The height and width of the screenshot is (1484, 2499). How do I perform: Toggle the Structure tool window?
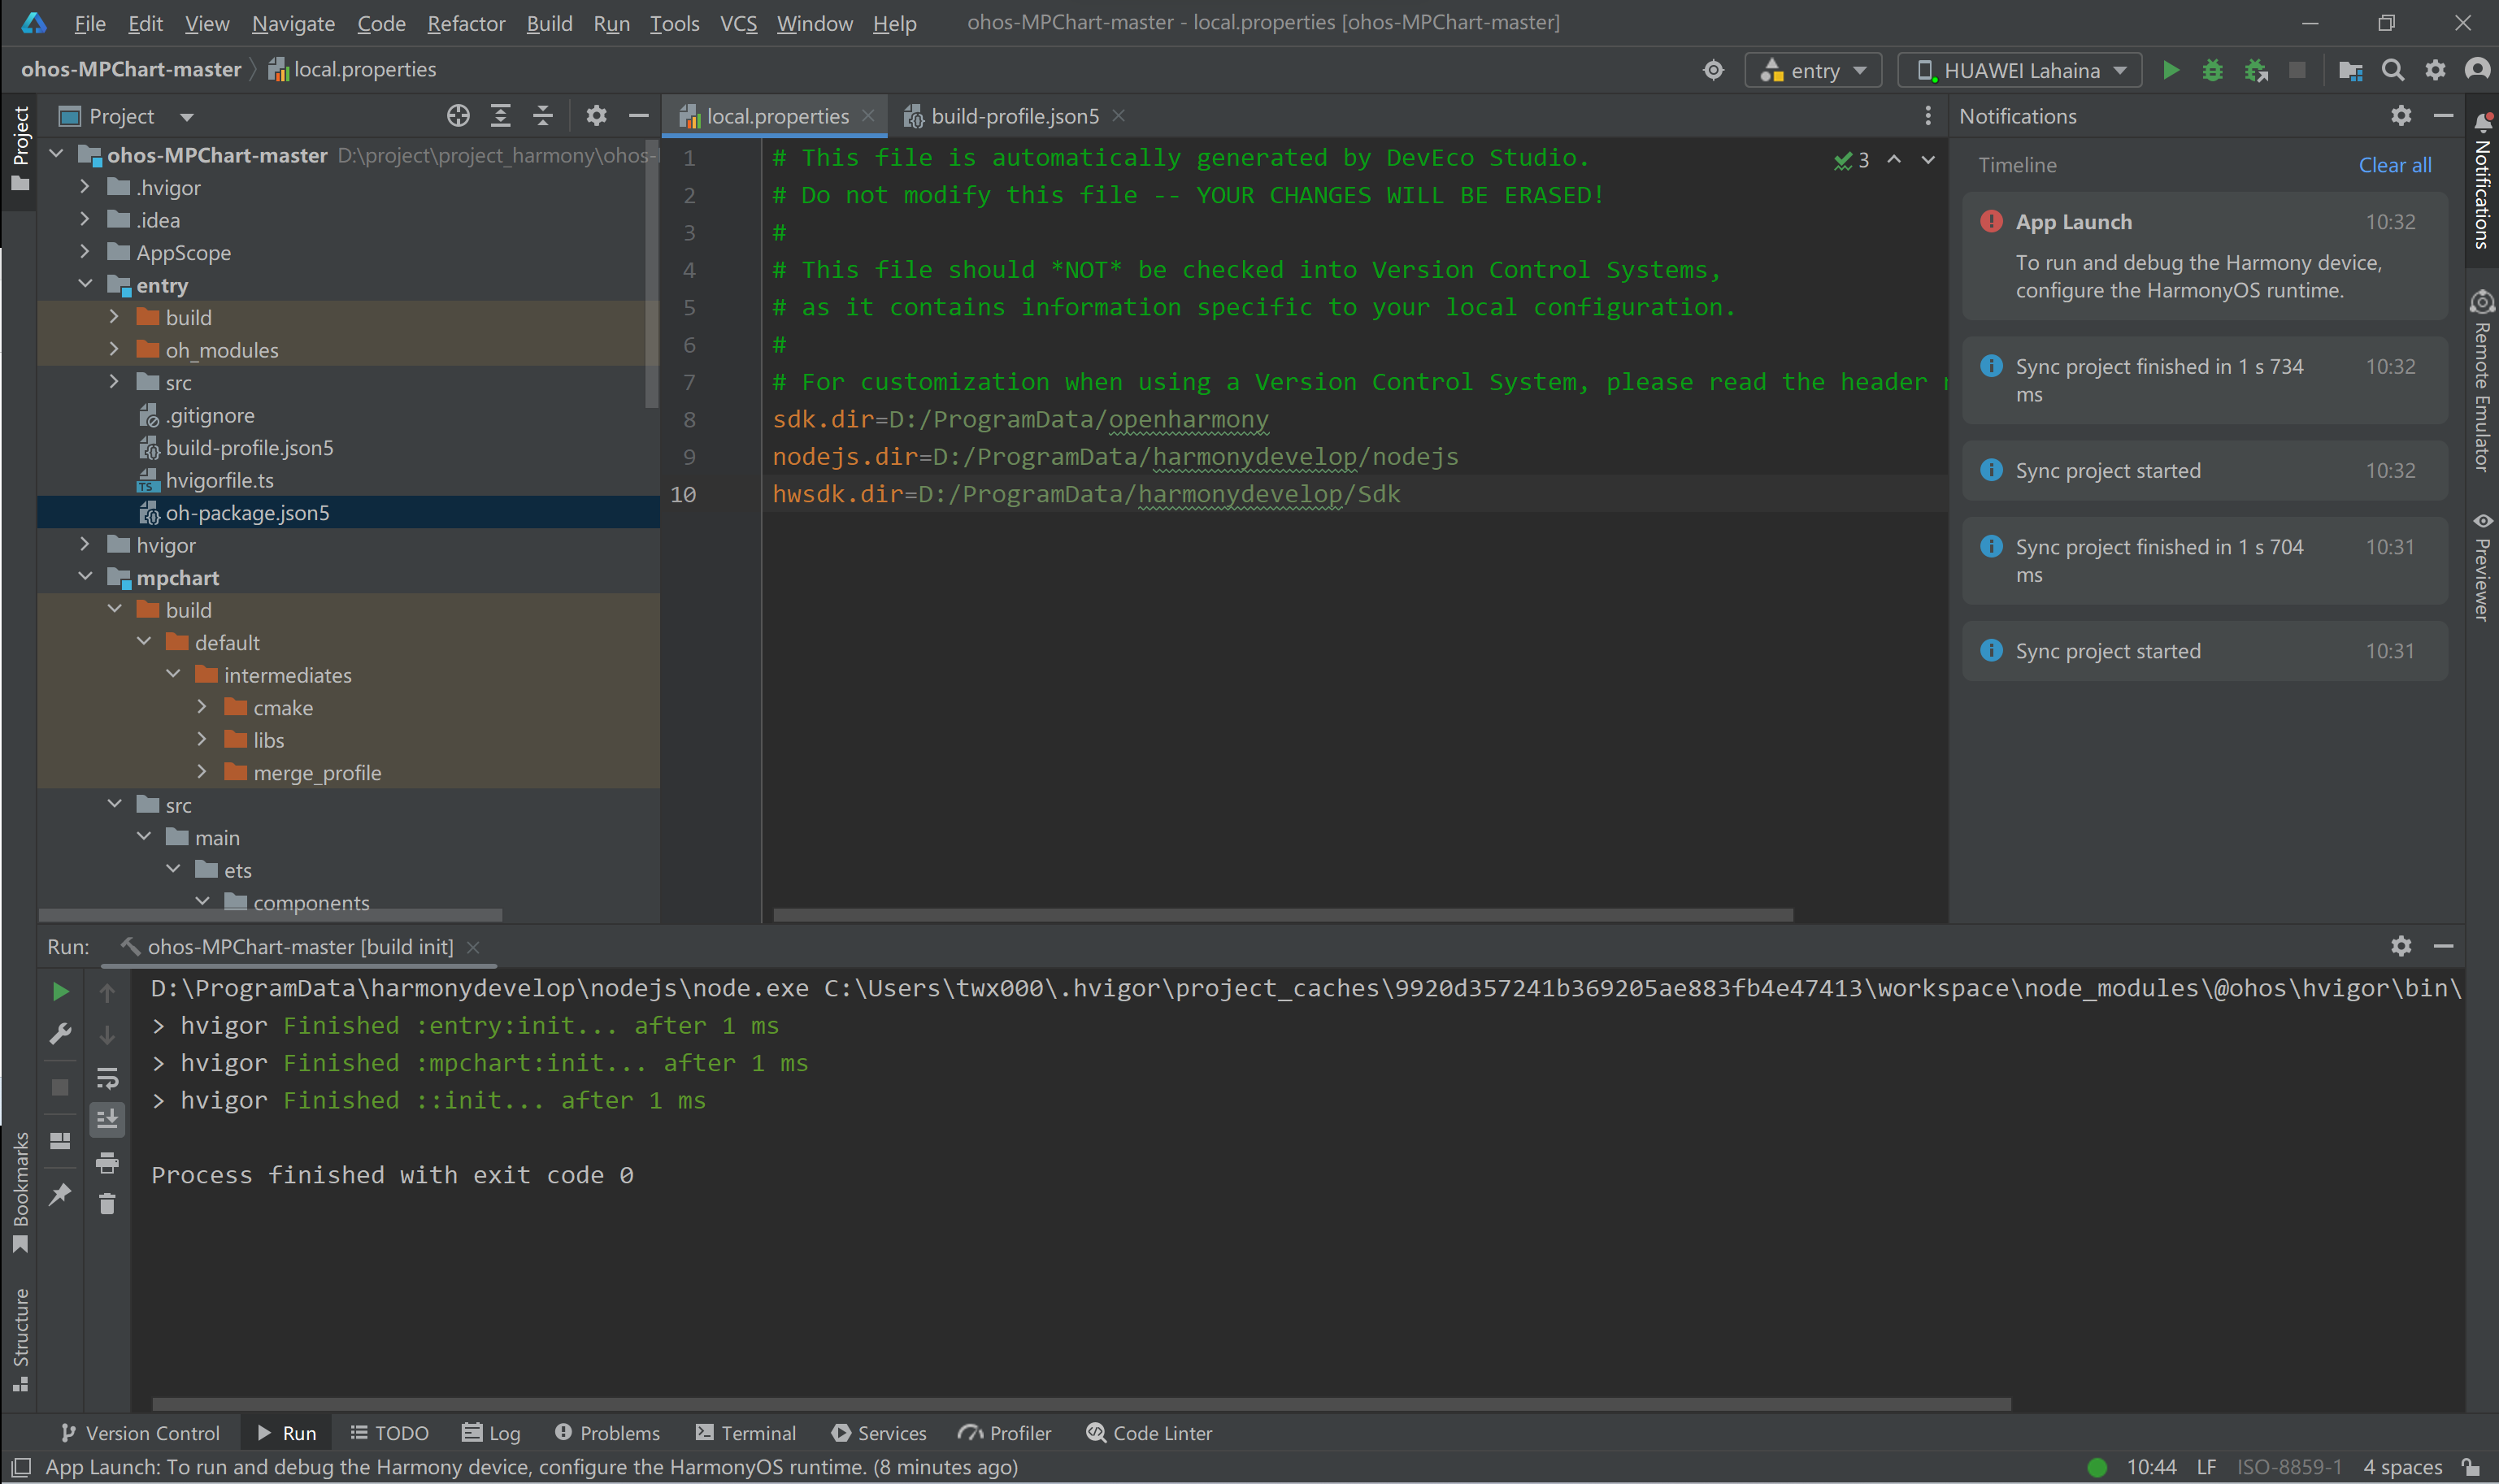click(x=20, y=1340)
